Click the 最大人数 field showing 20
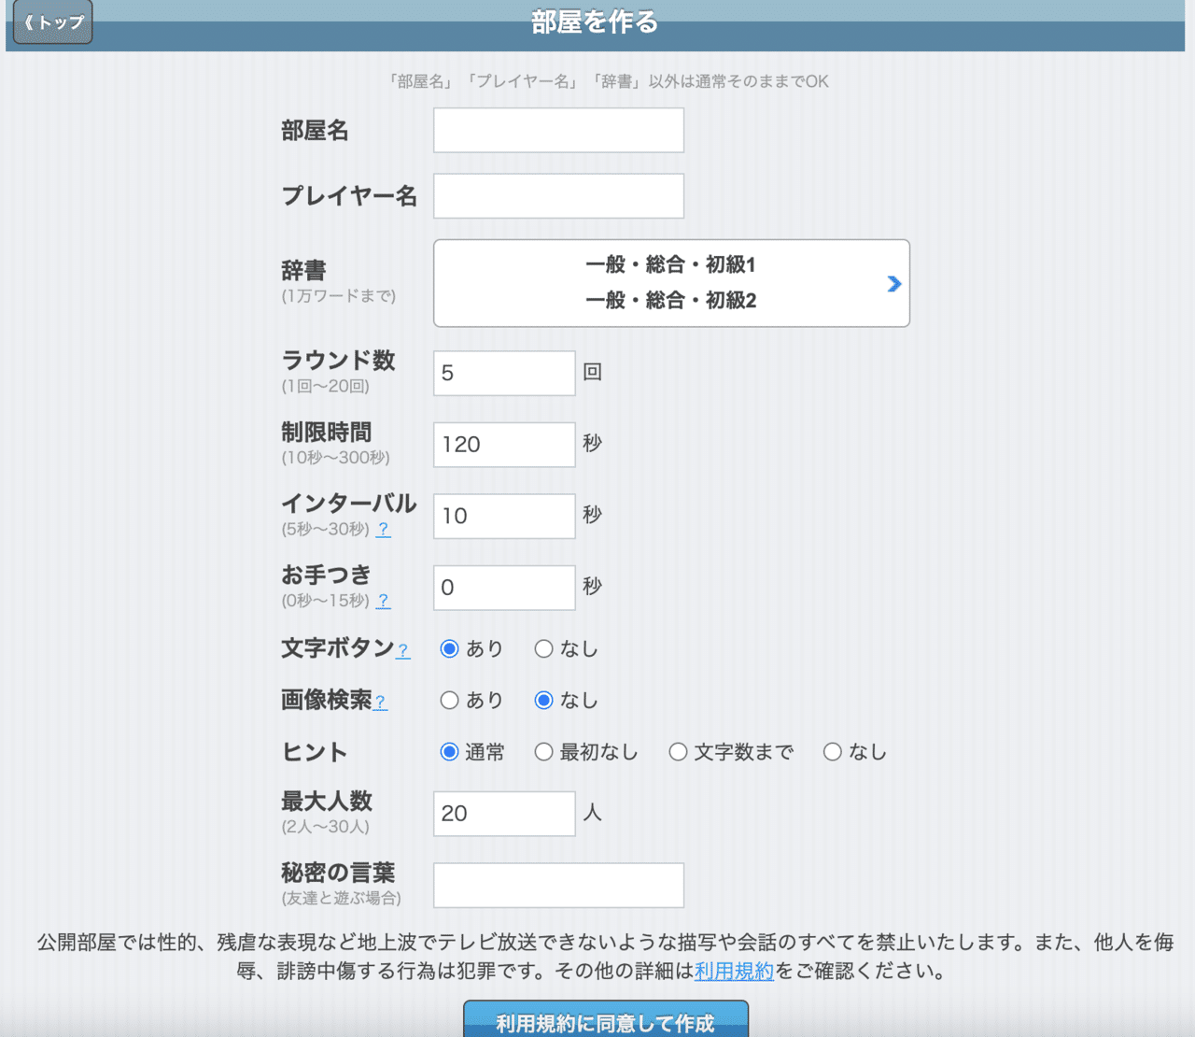Screen dimensions: 1195x1037 [504, 814]
